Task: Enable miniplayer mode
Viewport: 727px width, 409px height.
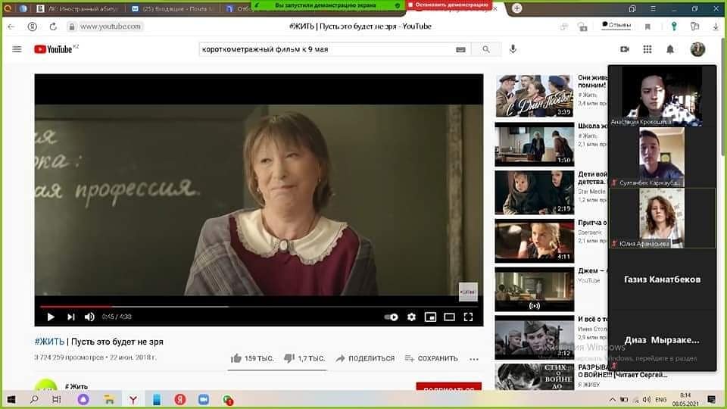Action: tap(430, 317)
